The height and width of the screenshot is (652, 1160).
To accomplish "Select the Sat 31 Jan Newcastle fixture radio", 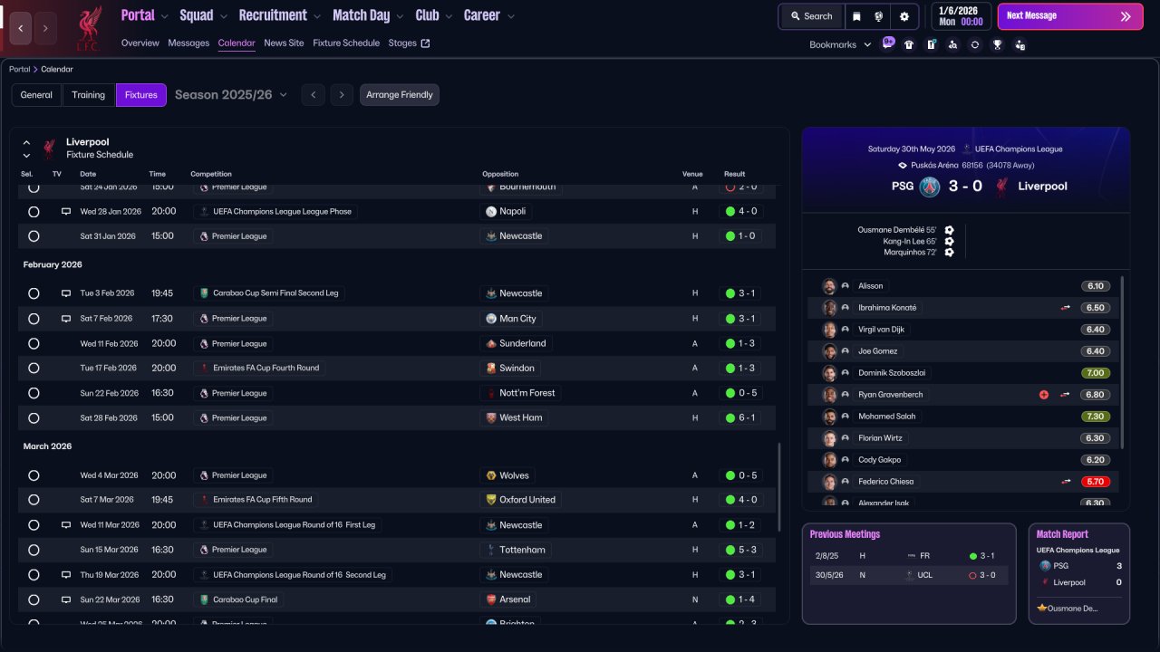I will tap(34, 236).
